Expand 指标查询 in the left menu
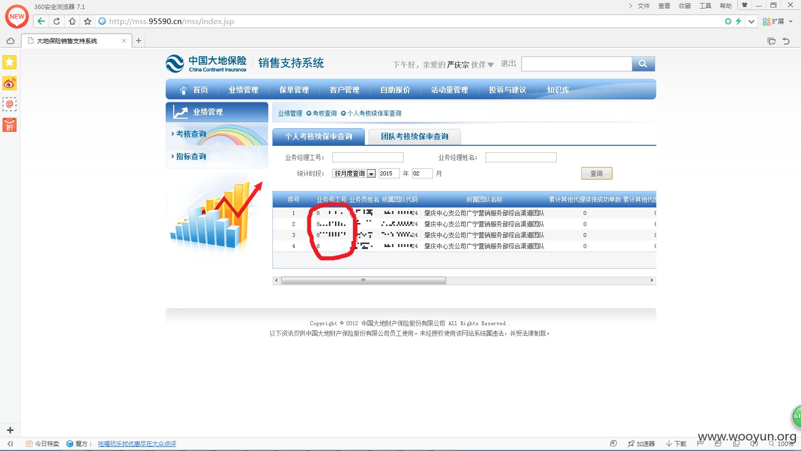801x451 pixels. pyautogui.click(x=191, y=156)
